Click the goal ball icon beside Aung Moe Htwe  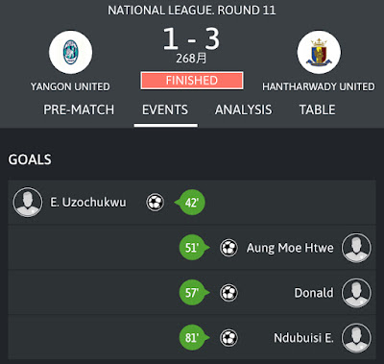click(228, 248)
